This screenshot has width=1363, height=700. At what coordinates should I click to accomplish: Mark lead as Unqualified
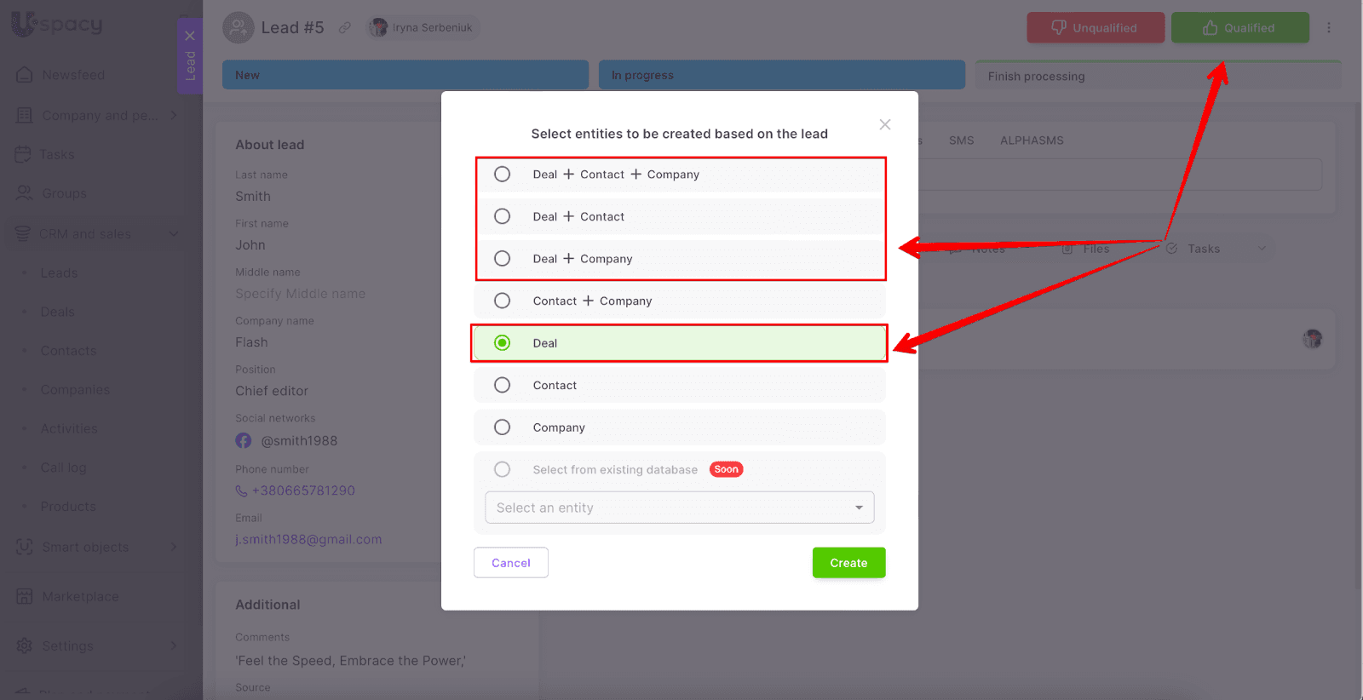(1095, 28)
